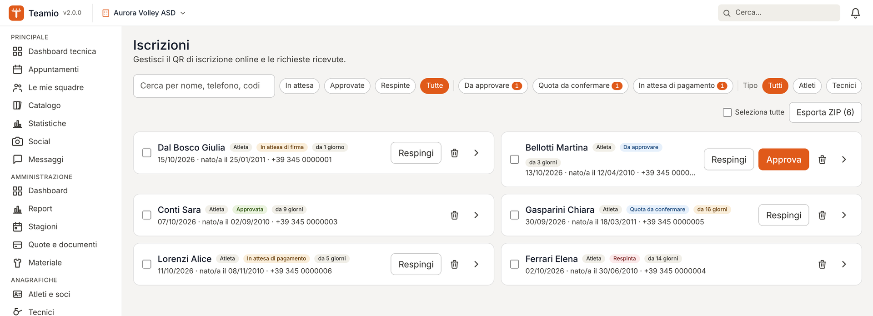Click Esporta ZIP (6) button
The width and height of the screenshot is (873, 316).
click(825, 112)
